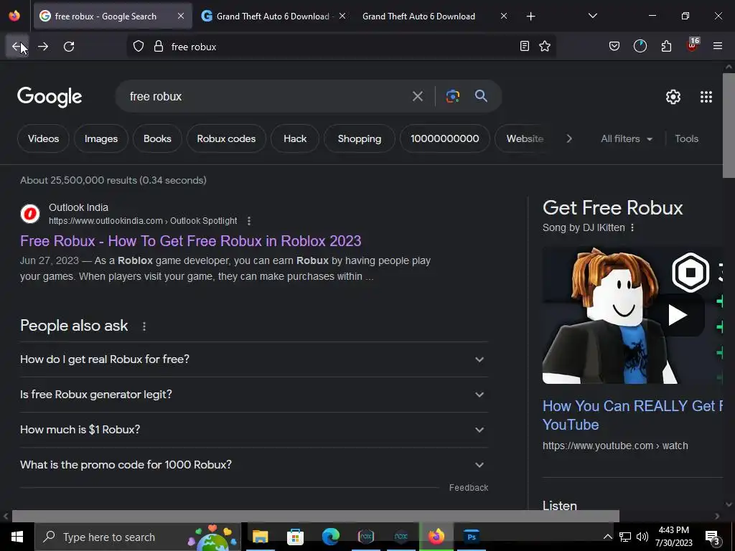Click the horizontal page scrollbar thumb
Image resolution: width=735 pixels, height=551 pixels.
pos(316,517)
